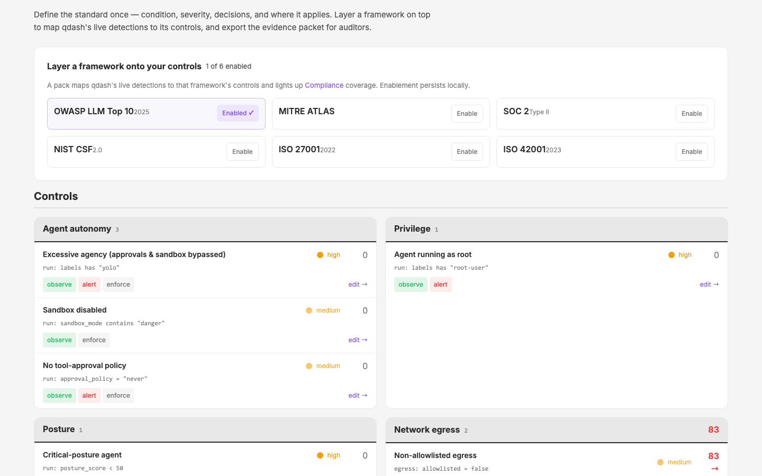Select the OWASP LLM Top 10 pack title
The height and width of the screenshot is (476, 762).
tap(94, 111)
